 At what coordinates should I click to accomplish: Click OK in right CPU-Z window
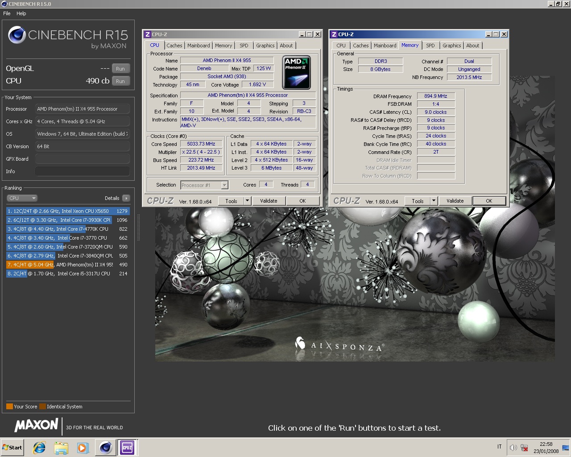point(489,201)
